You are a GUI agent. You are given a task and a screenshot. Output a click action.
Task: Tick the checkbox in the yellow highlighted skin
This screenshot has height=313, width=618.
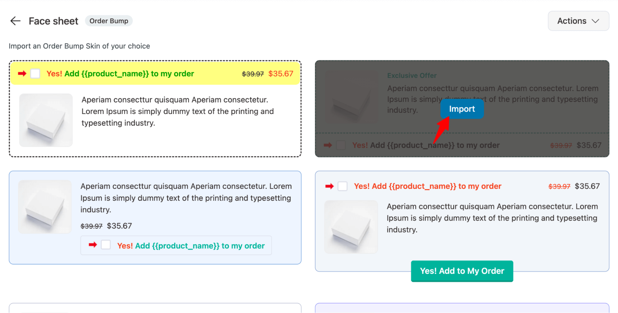35,74
